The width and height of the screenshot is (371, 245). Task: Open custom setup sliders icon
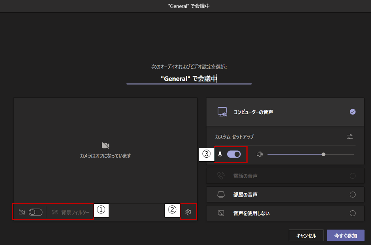click(x=350, y=137)
